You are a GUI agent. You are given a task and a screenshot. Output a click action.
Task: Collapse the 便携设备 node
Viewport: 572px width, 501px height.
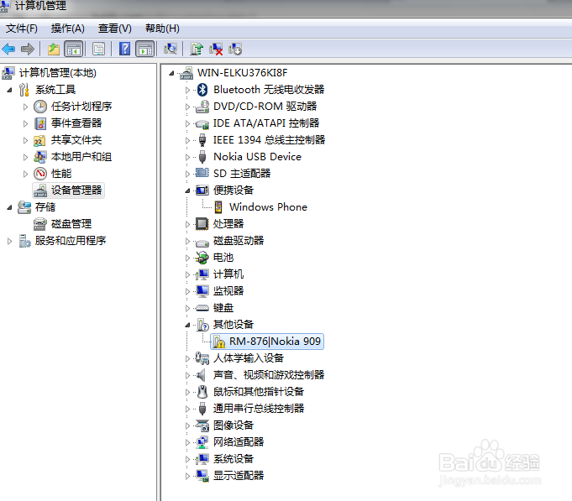[187, 190]
